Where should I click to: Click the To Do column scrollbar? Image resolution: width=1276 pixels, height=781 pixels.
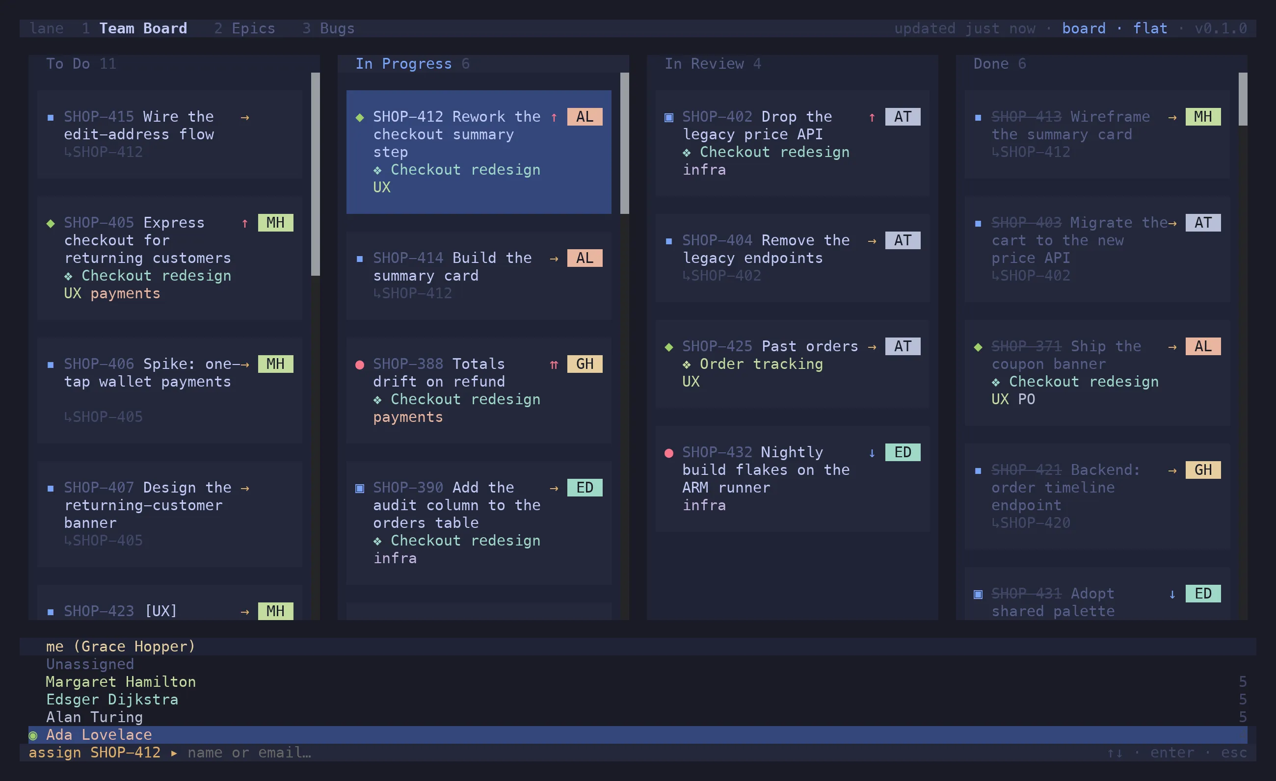(316, 174)
